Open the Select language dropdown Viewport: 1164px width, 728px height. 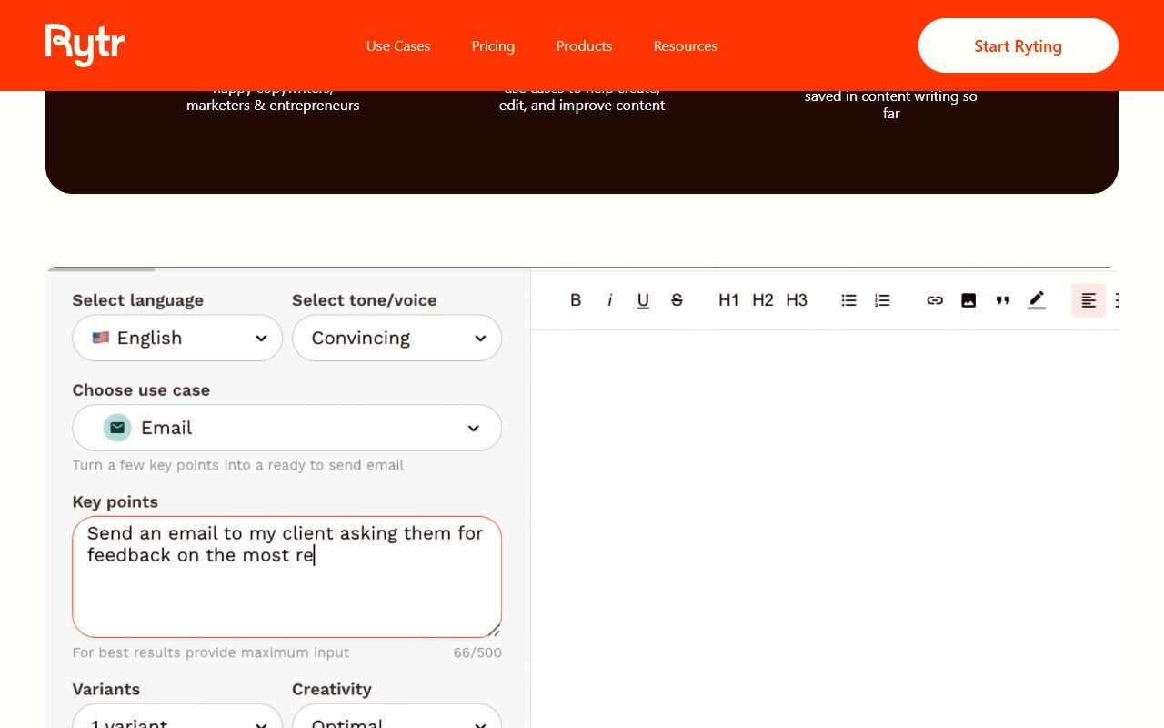[177, 338]
